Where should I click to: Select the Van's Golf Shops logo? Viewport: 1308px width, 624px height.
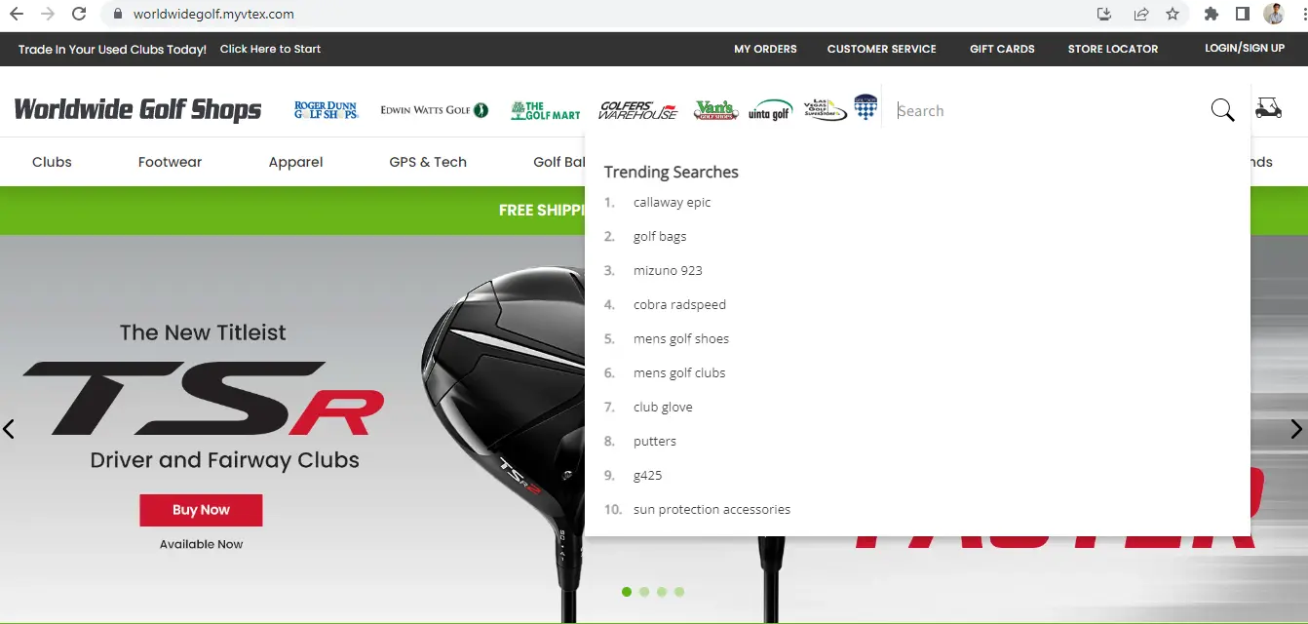pyautogui.click(x=715, y=110)
